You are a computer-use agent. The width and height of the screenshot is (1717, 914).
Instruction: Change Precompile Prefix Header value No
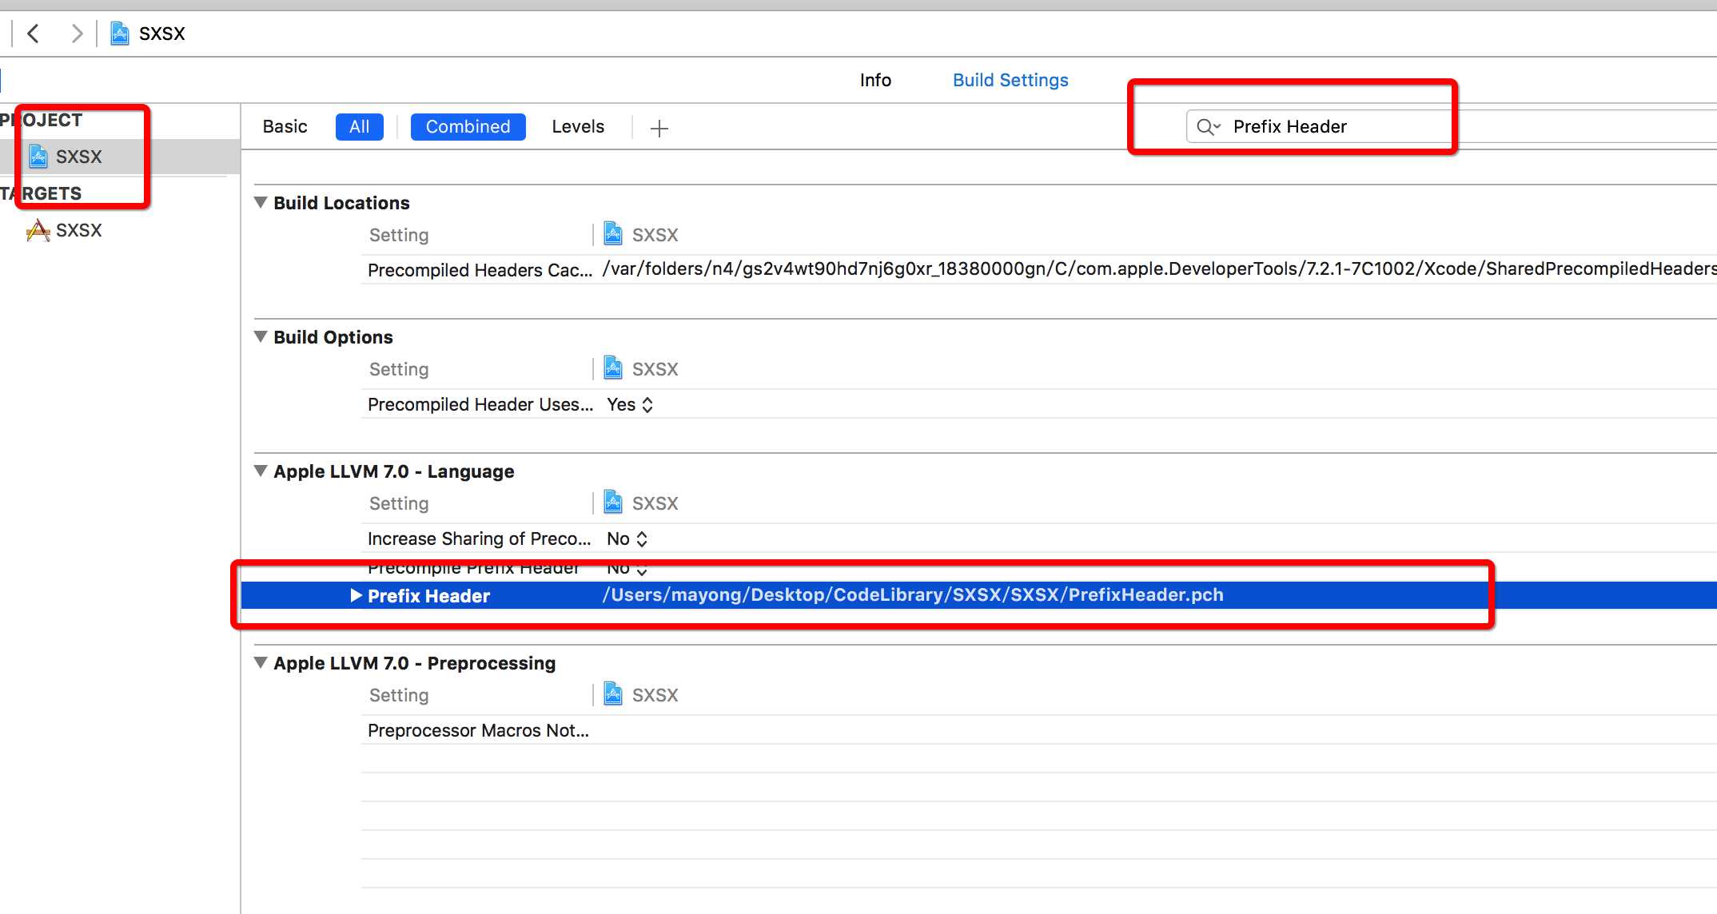click(x=627, y=568)
